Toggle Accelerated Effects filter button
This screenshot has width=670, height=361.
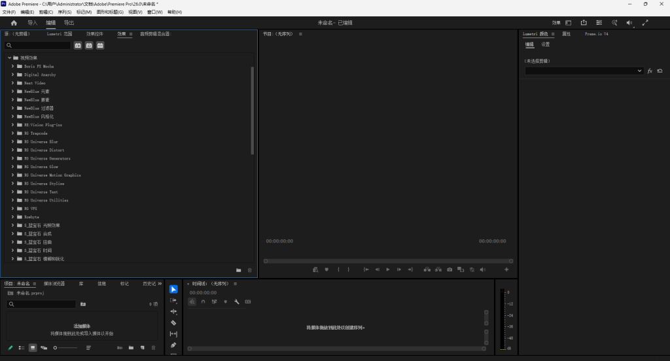[x=78, y=45]
